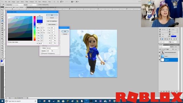The height and width of the screenshot is (103, 183).
Task: Open the Filter menu
Action: pyautogui.click(x=27, y=2)
